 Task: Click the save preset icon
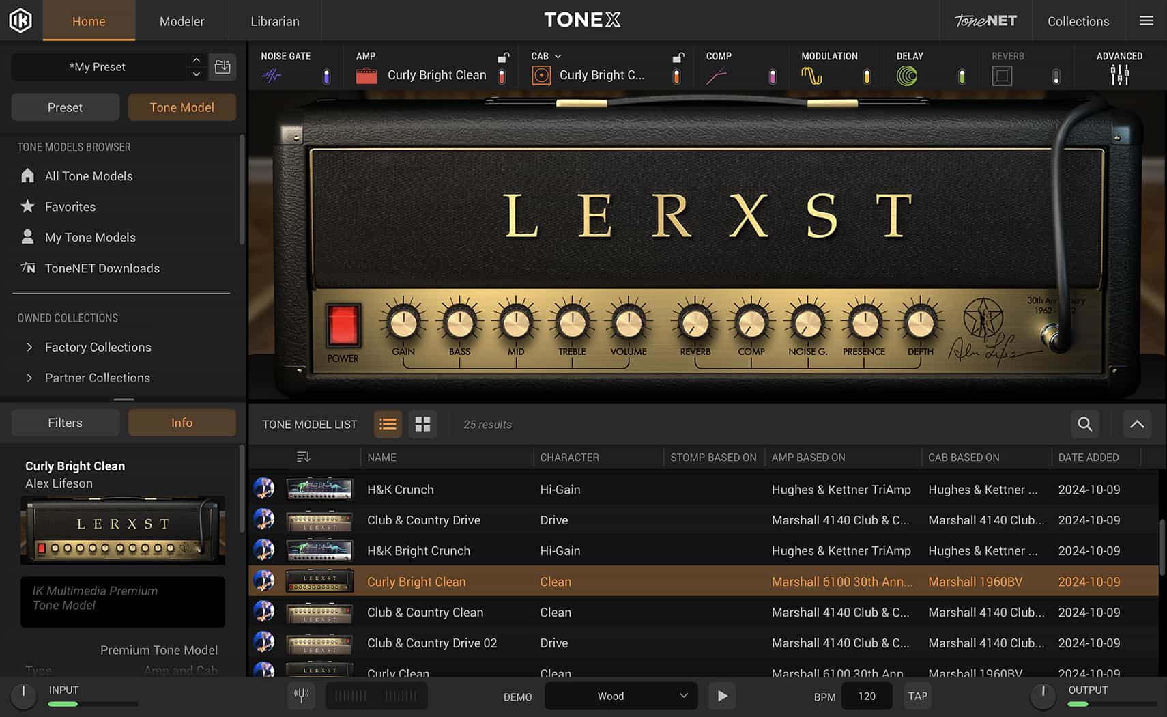coord(222,67)
